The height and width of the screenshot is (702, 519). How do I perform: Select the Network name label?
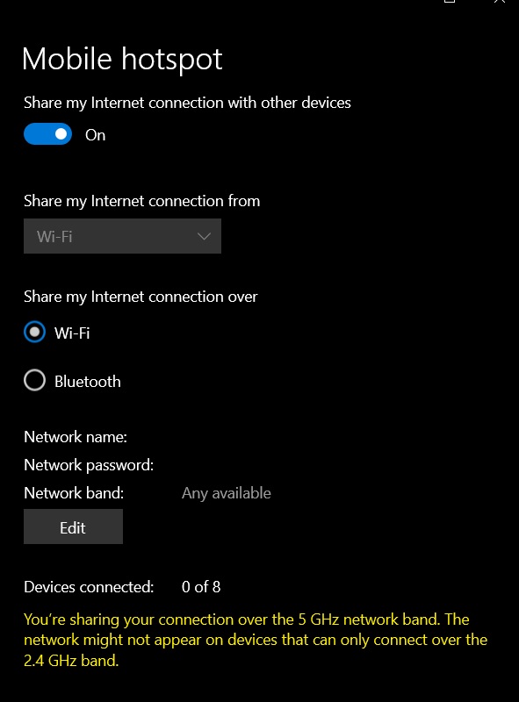tap(76, 437)
